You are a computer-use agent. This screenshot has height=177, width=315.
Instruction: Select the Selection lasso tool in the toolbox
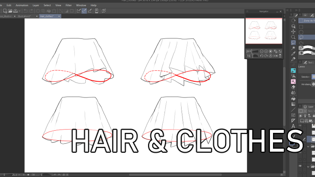click(x=293, y=42)
